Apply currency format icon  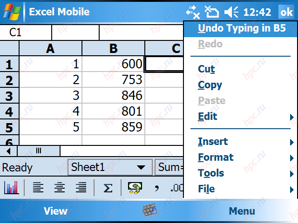point(135,188)
